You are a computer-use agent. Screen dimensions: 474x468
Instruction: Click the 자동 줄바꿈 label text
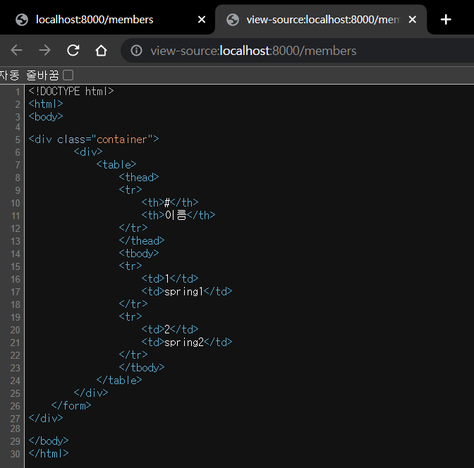click(x=29, y=75)
